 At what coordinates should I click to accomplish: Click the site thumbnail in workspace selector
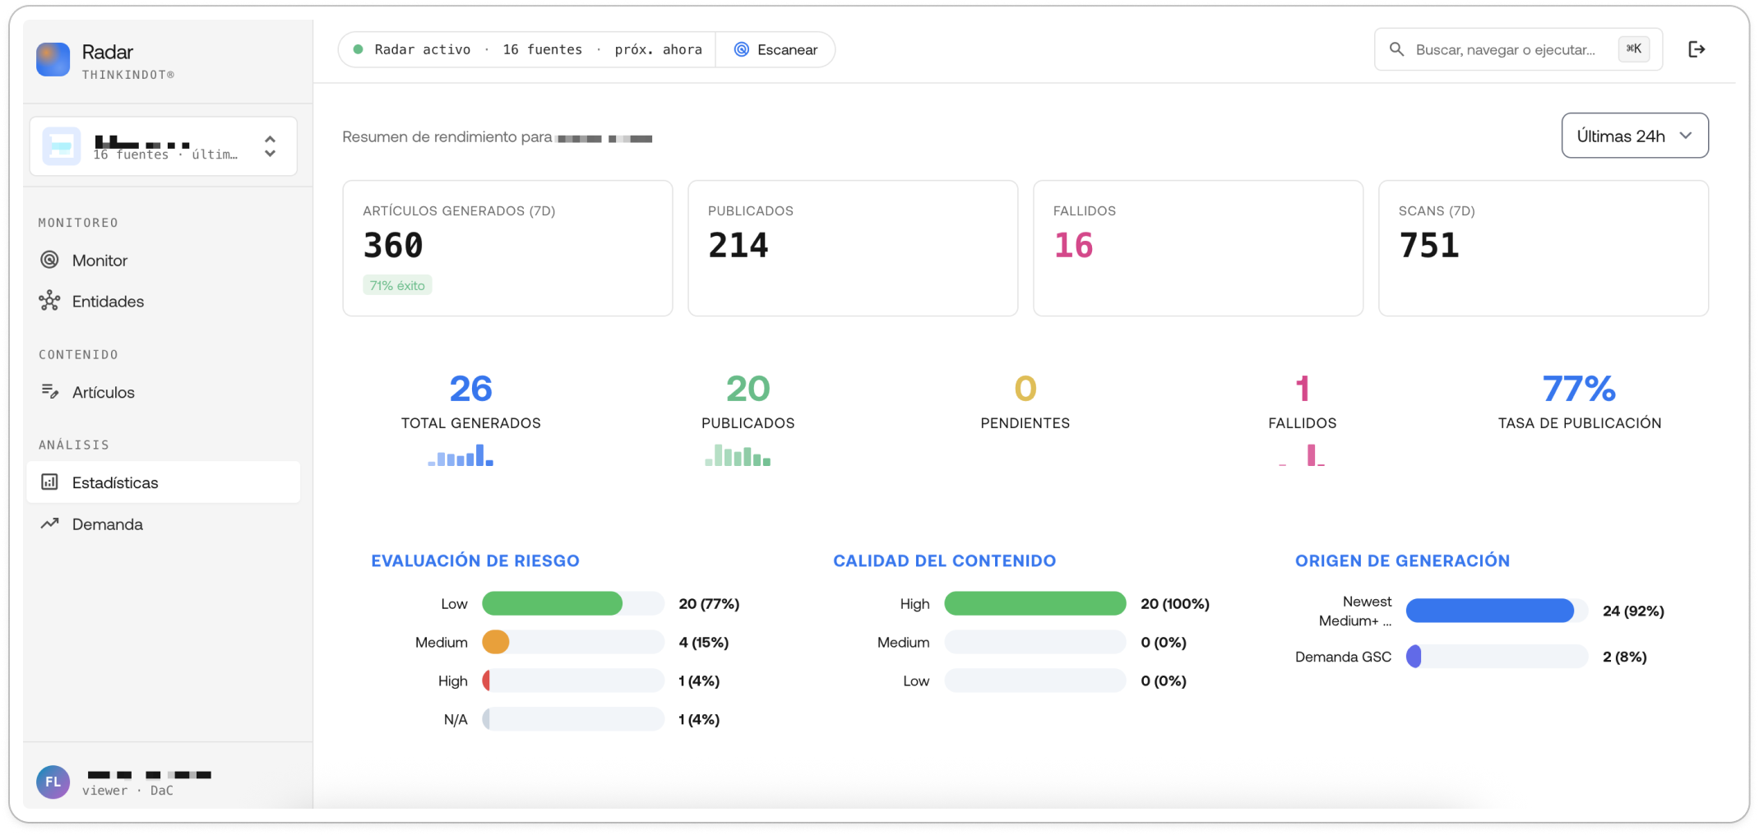pyautogui.click(x=62, y=146)
